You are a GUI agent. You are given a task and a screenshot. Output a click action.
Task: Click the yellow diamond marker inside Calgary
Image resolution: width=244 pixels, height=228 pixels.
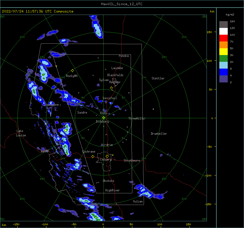(107, 156)
